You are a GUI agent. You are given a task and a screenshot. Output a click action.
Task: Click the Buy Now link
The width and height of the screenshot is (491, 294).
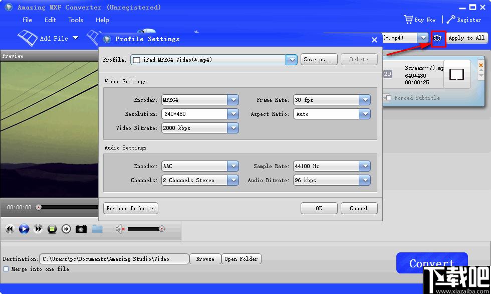(425, 20)
